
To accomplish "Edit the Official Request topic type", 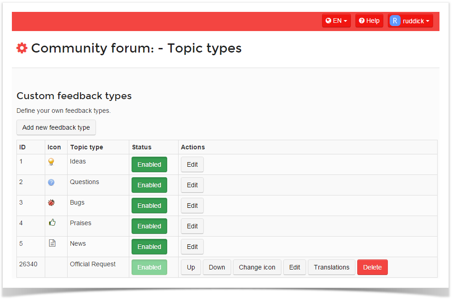I will [x=295, y=267].
